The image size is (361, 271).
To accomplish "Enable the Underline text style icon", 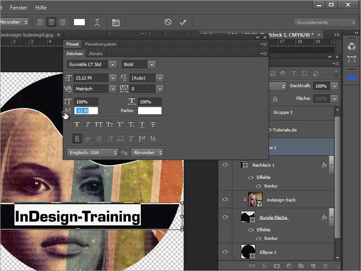I will [142, 125].
